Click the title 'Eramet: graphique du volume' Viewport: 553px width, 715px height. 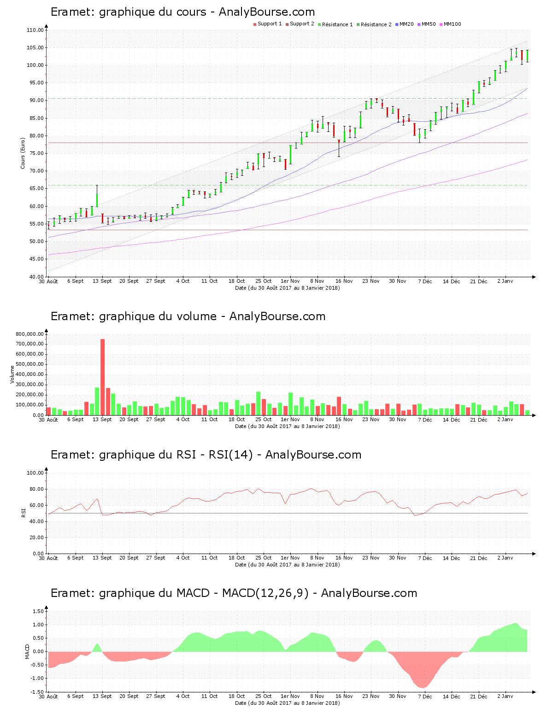(x=188, y=316)
